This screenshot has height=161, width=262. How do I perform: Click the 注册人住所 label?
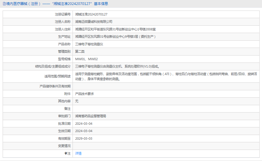pyautogui.click(x=63, y=29)
